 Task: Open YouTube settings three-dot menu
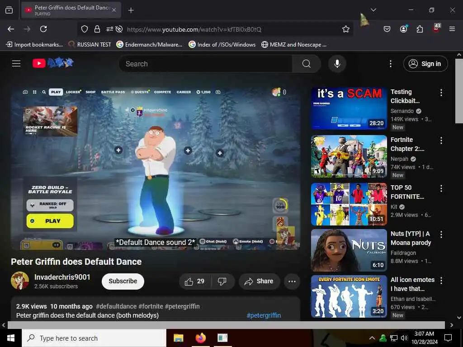391,64
